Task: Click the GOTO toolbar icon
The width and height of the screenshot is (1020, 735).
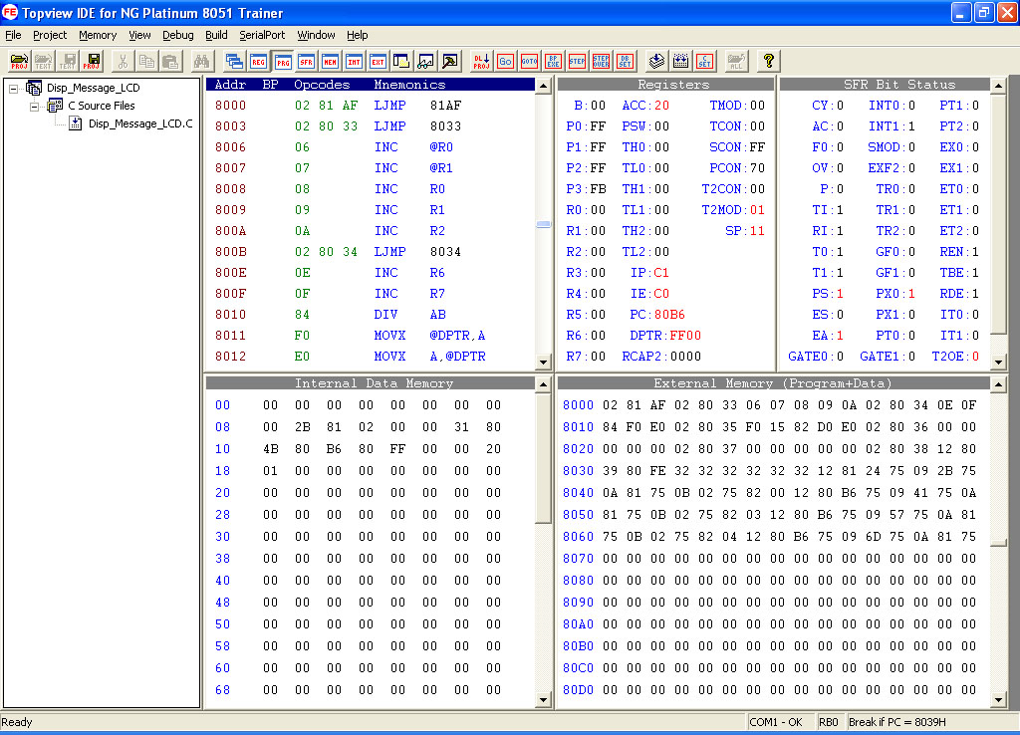Action: (x=529, y=61)
